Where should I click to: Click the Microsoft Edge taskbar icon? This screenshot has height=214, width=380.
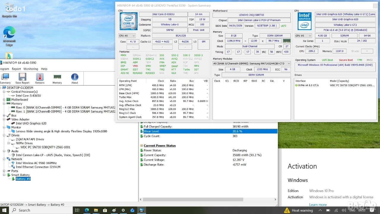87,210
